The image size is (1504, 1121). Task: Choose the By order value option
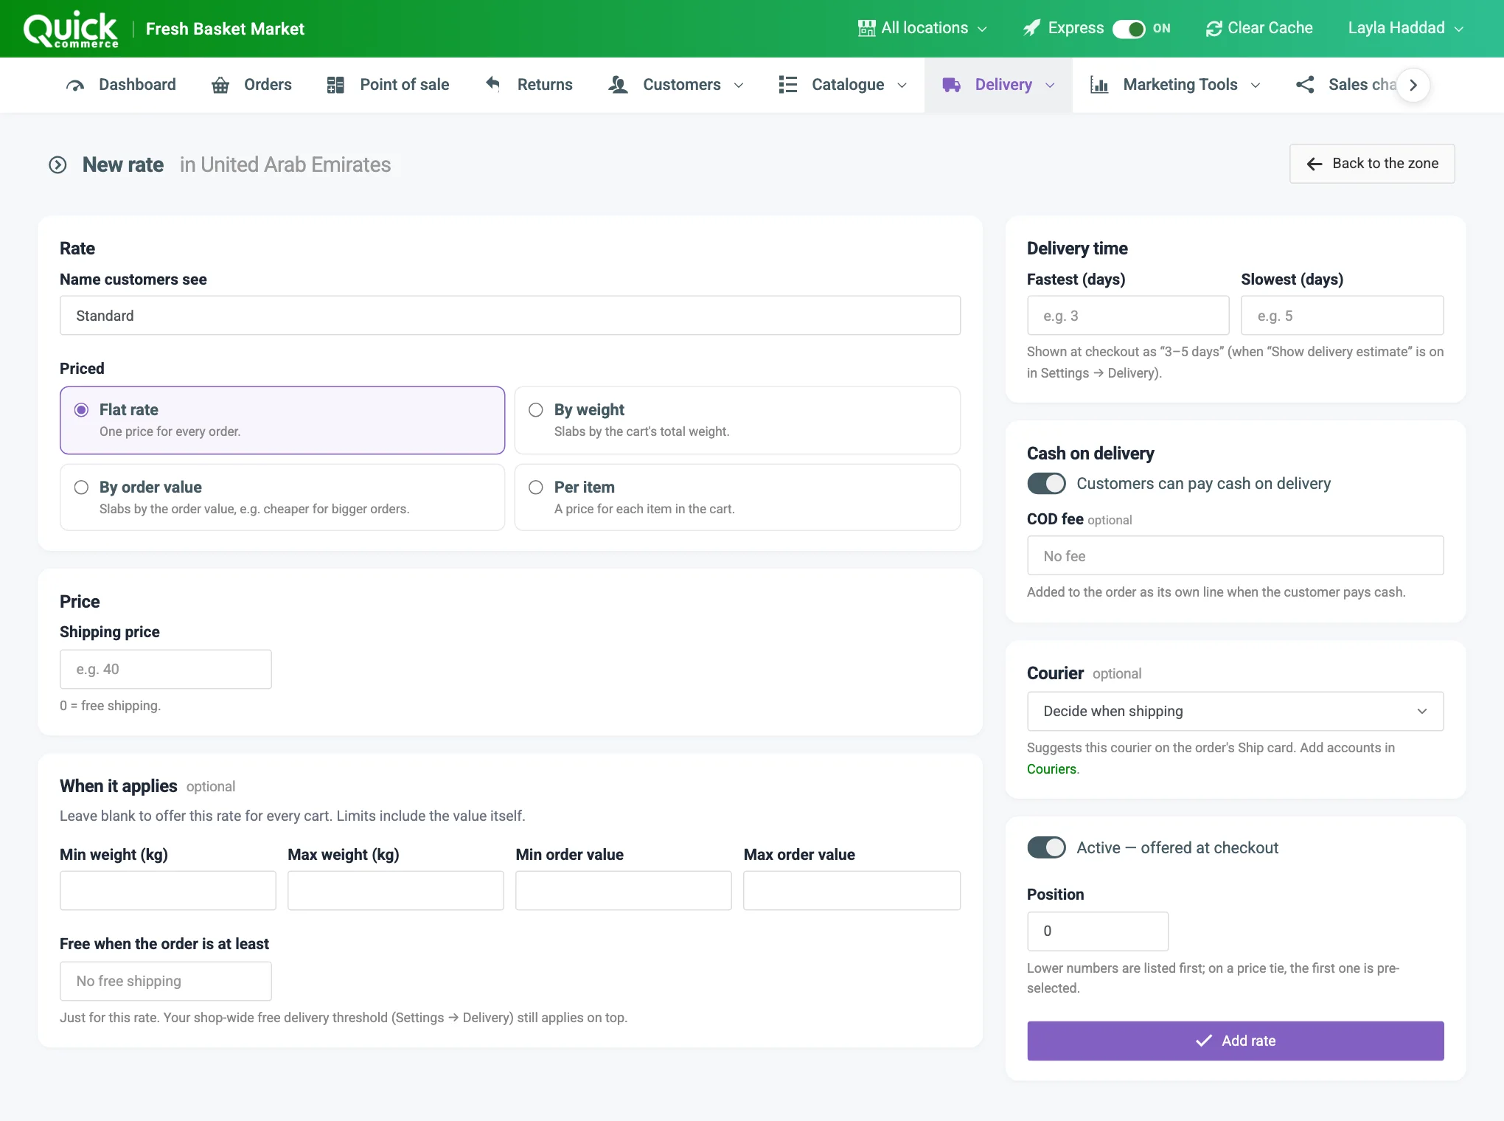282,497
